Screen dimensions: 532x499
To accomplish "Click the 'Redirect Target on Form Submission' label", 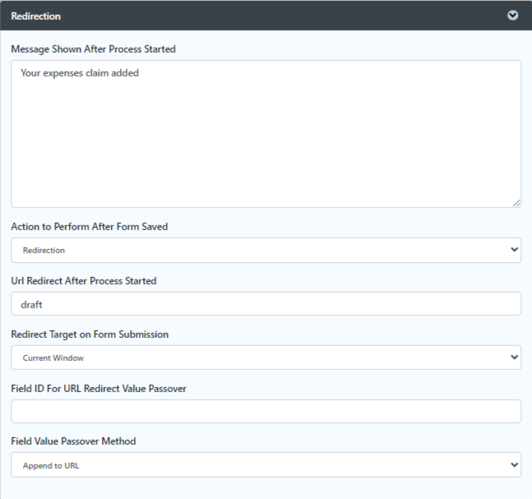I will tap(90, 335).
